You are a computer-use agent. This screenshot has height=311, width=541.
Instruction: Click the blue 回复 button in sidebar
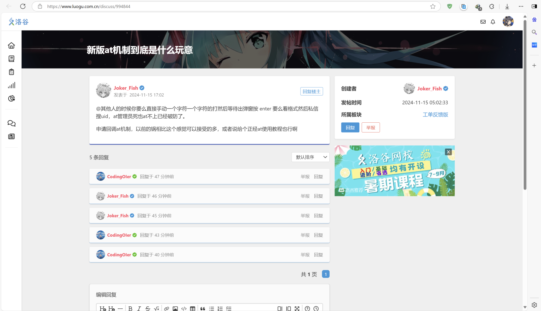(x=350, y=128)
